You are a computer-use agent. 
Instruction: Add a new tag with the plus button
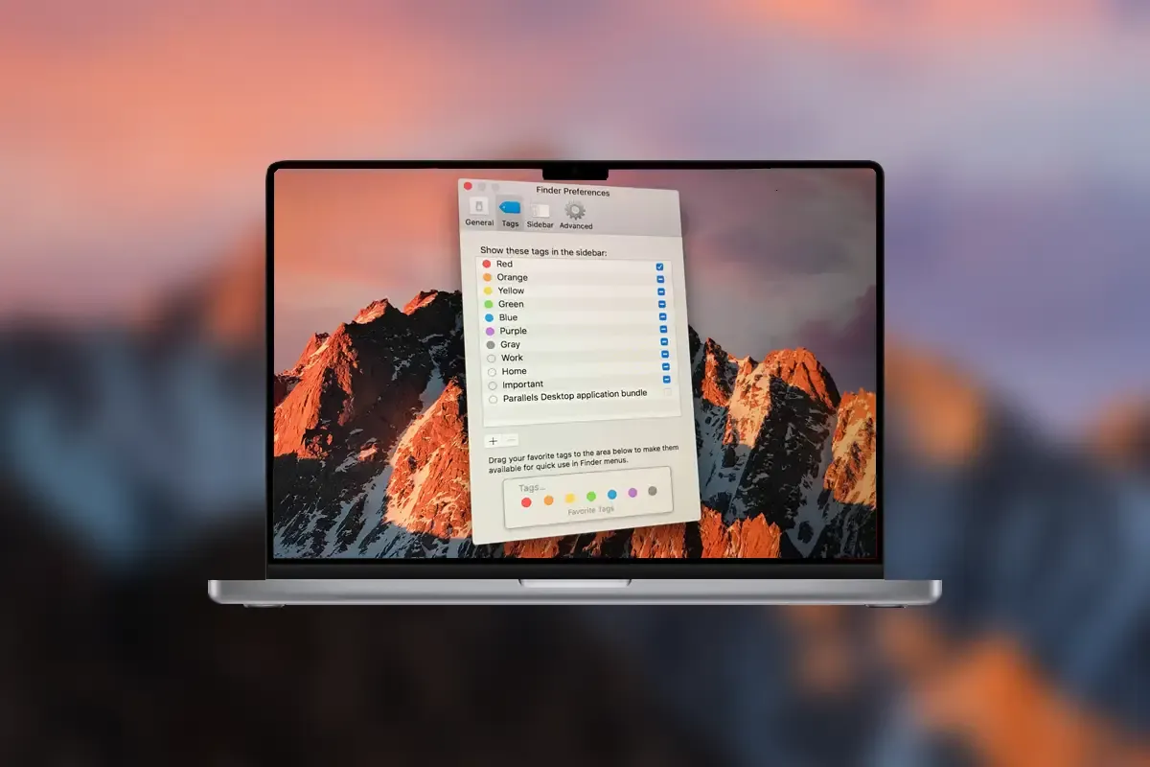(493, 441)
